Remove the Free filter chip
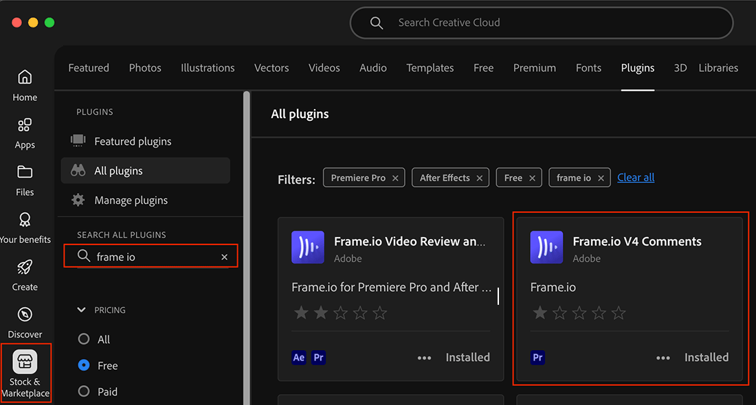This screenshot has height=405, width=756. point(532,178)
